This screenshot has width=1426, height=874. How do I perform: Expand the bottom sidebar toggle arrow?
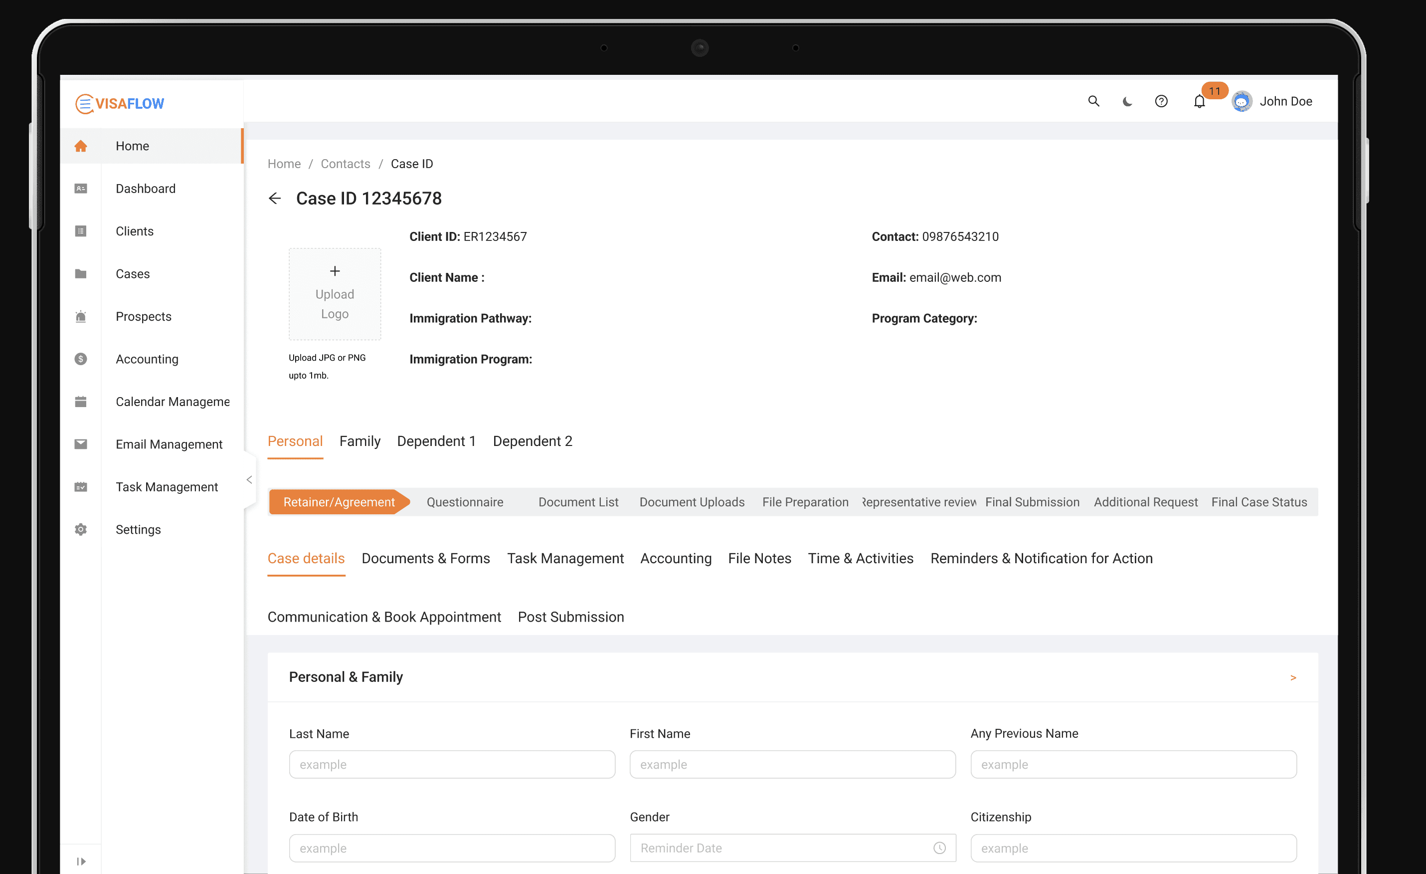pos(81,861)
